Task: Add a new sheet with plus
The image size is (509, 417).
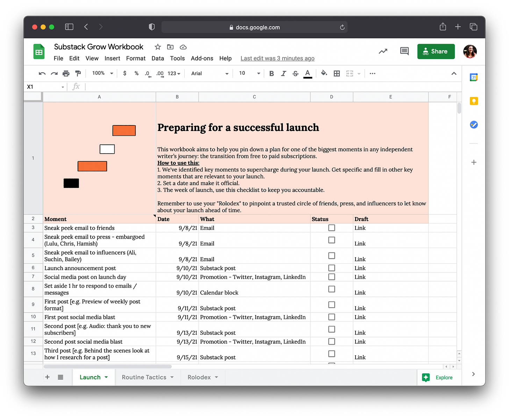Action: point(48,377)
